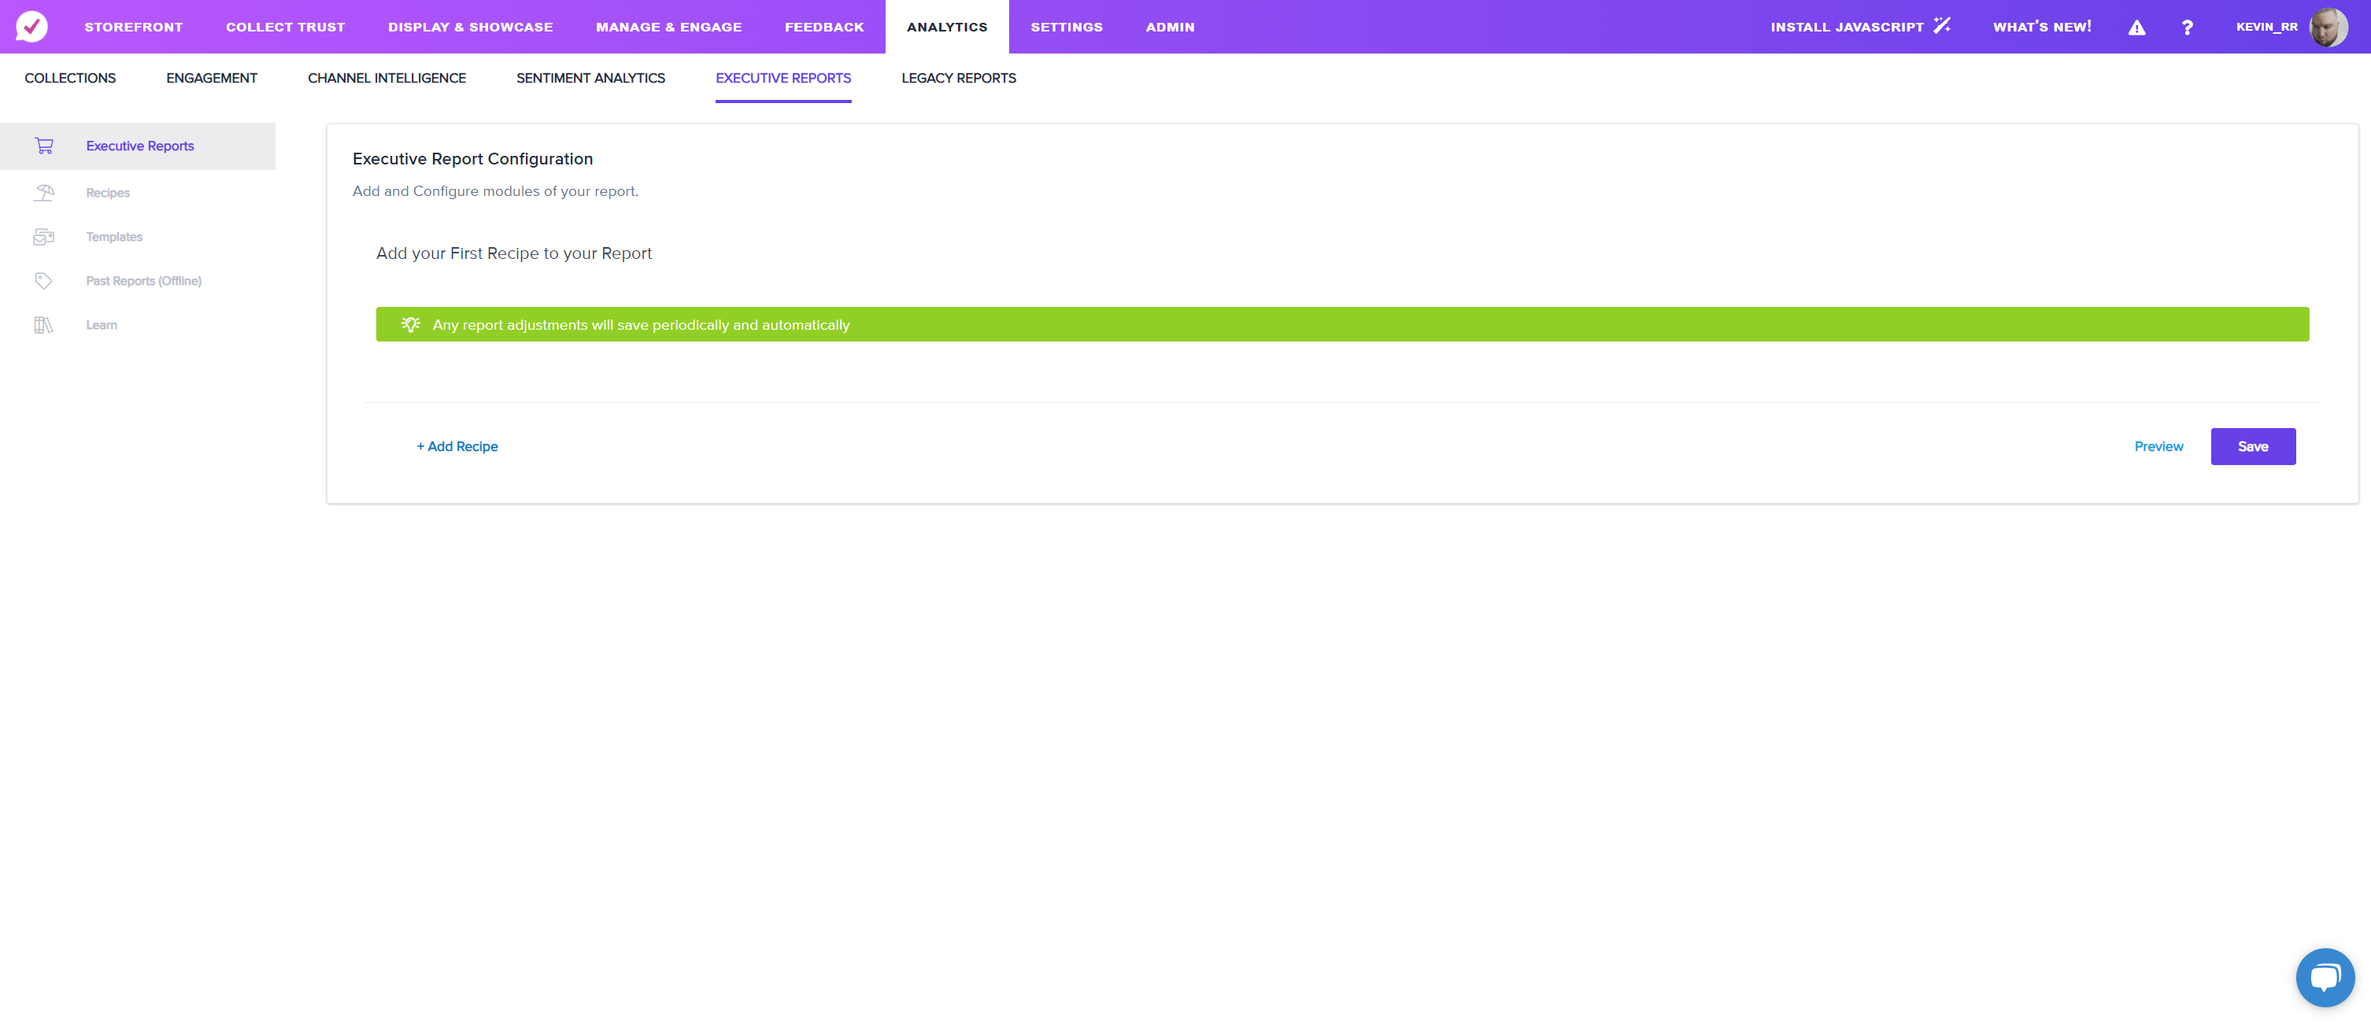Viewport: 2371px width, 1023px height.
Task: Open the warning triangle alerts icon
Action: tap(2136, 28)
